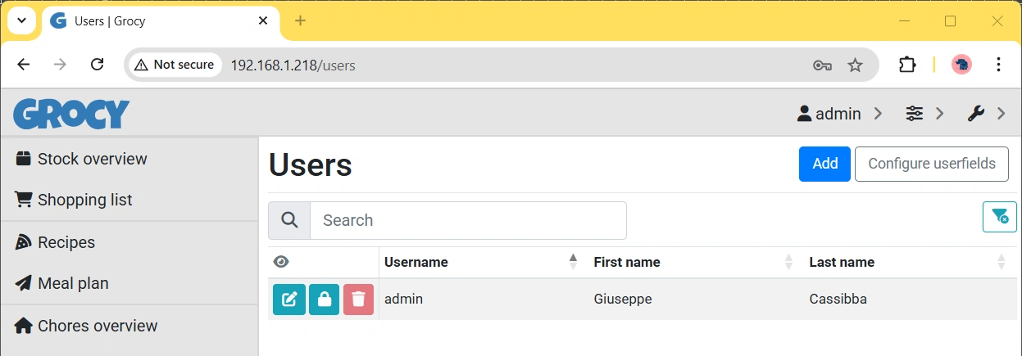Open Chrome profile avatar
The width and height of the screenshot is (1022, 356).
tap(961, 65)
